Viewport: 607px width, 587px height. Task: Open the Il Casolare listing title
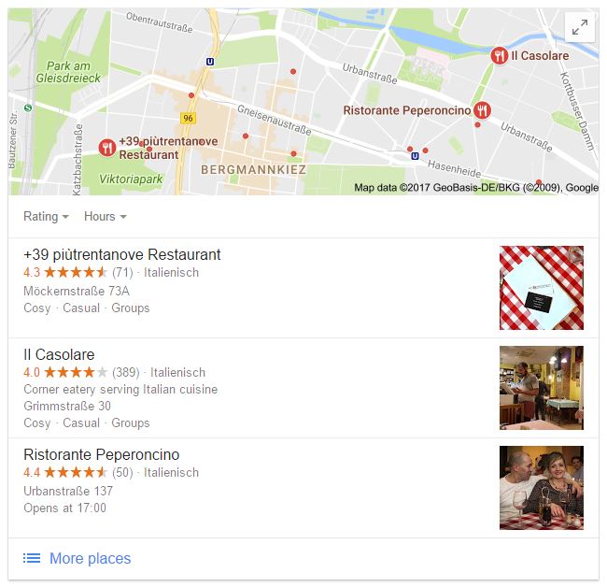[59, 354]
